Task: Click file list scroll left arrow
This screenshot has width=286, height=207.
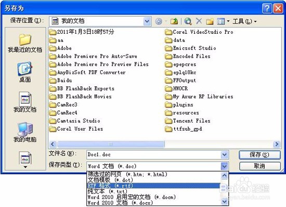Action: 53,144
